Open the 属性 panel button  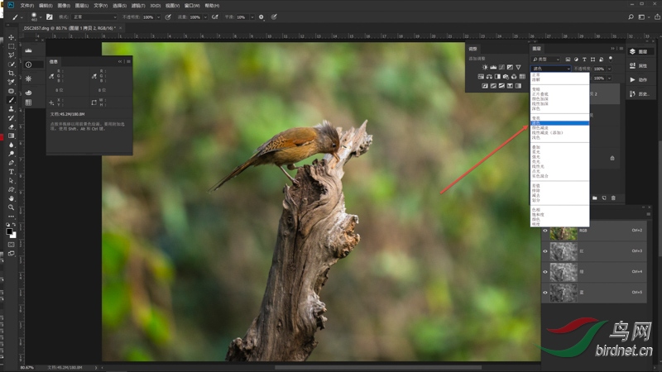click(638, 65)
